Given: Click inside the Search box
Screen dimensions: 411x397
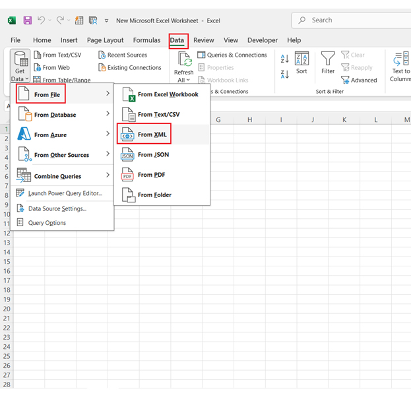Looking at the screenshot, I should click(351, 20).
